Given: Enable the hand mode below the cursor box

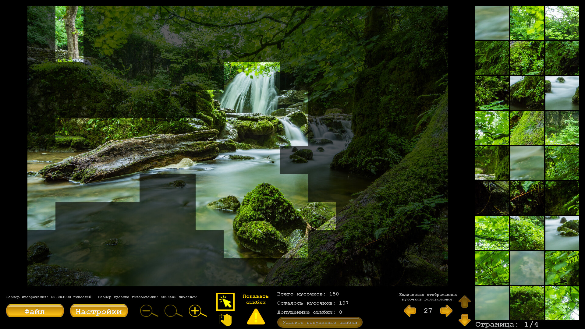Looking at the screenshot, I should (225, 319).
